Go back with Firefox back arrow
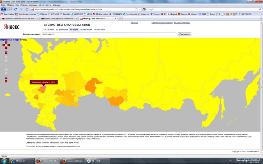Viewport: 263px width, 164px height. 3,9
